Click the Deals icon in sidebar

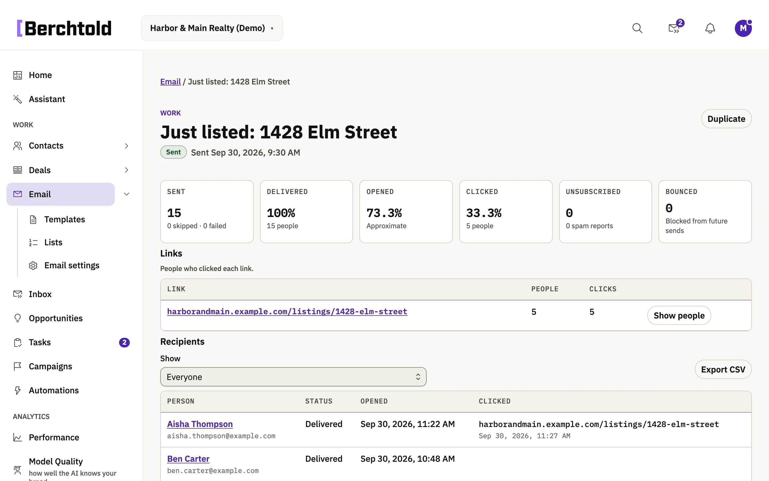[x=17, y=170]
